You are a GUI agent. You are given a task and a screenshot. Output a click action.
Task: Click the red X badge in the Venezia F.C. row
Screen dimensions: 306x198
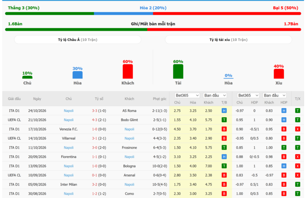click(x=298, y=129)
